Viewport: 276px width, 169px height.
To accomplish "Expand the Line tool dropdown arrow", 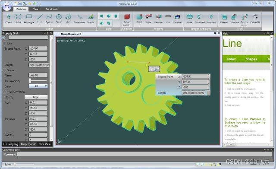I will click(40, 25).
